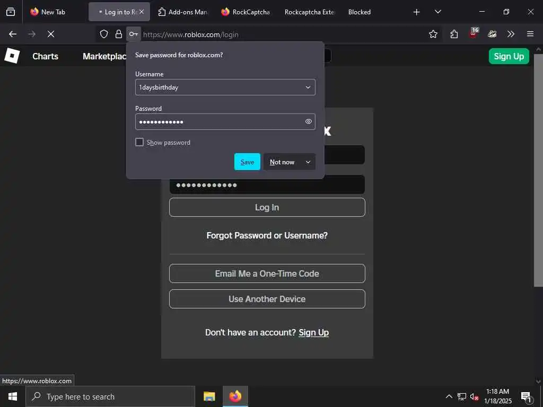Open Marketplace in Roblox navigation
Image resolution: width=543 pixels, height=407 pixels.
104,56
